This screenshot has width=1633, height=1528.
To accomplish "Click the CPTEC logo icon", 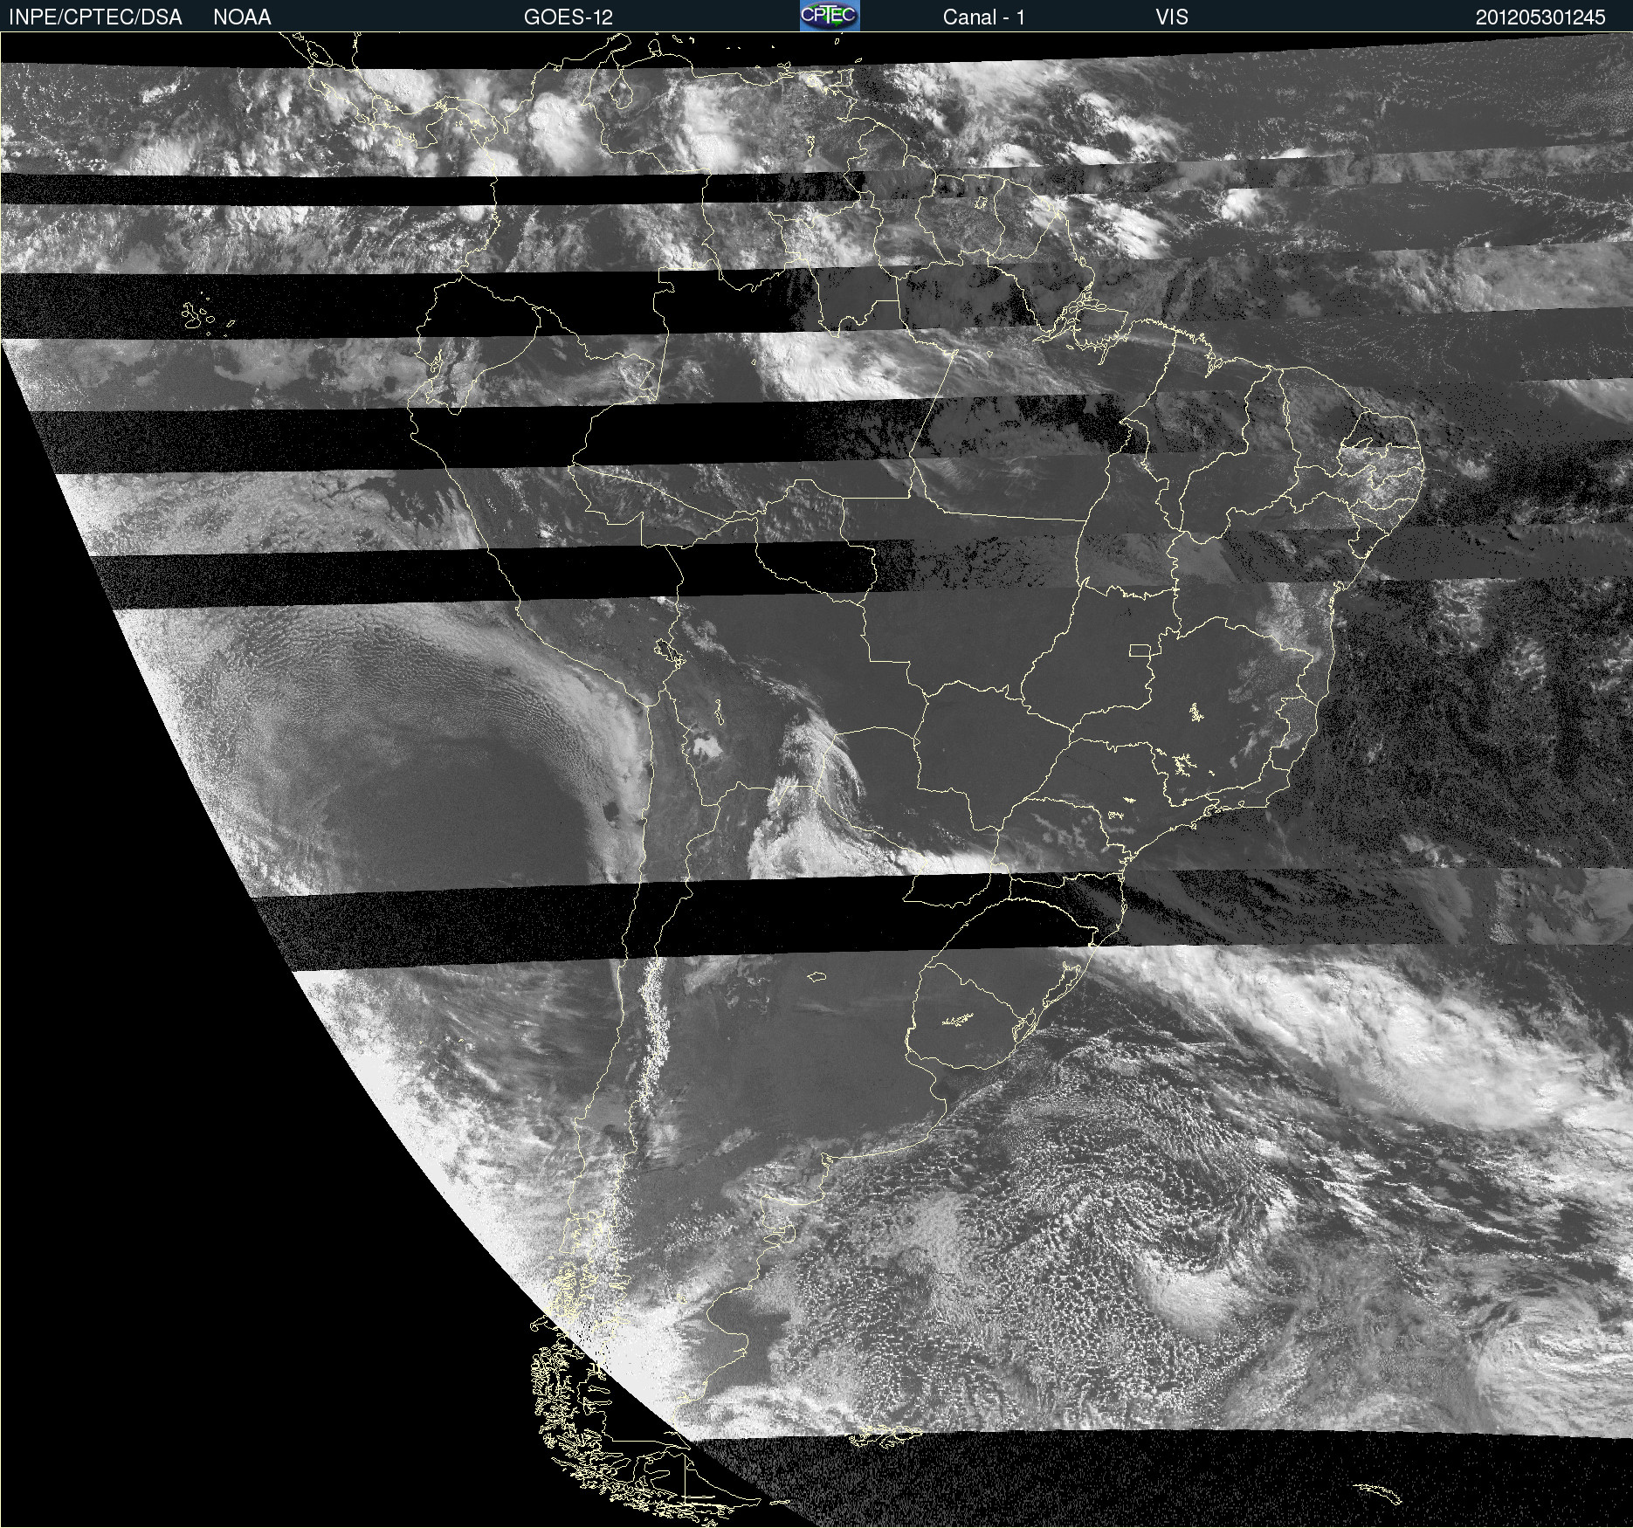I will 830,16.
